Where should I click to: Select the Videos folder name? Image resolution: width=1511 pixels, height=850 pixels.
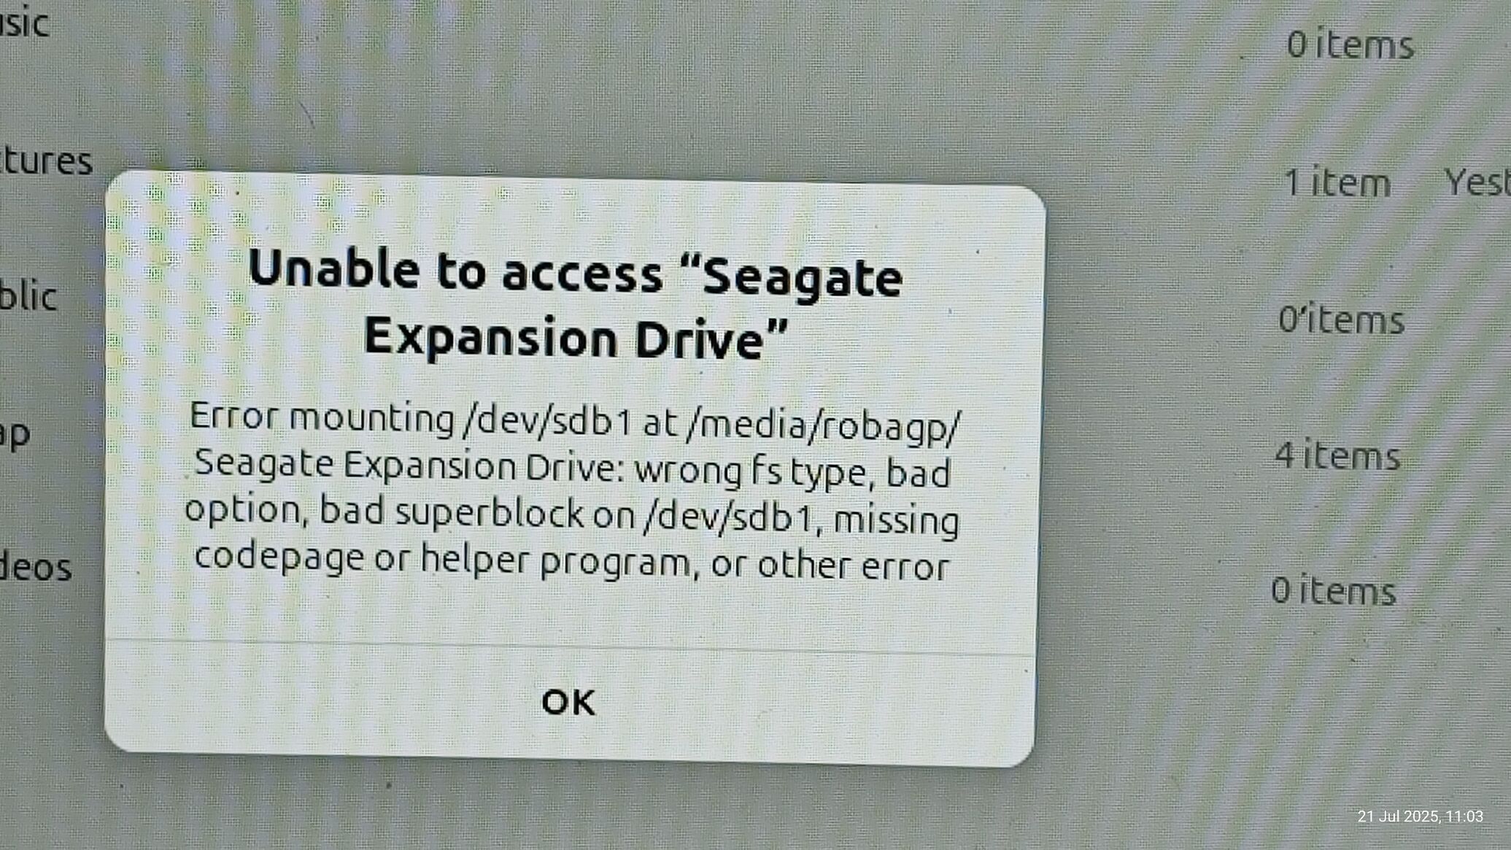click(35, 567)
